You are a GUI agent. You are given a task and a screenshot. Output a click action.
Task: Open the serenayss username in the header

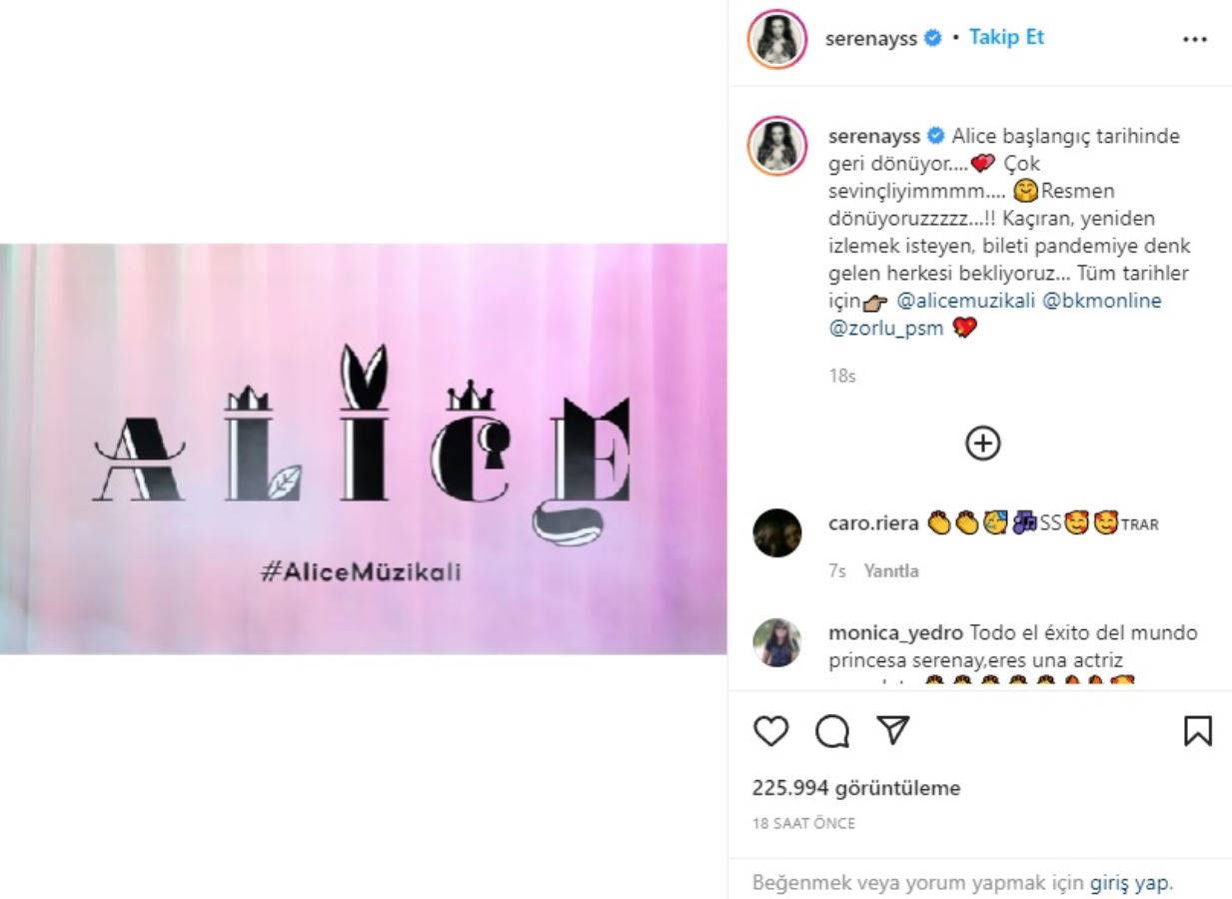coord(872,39)
